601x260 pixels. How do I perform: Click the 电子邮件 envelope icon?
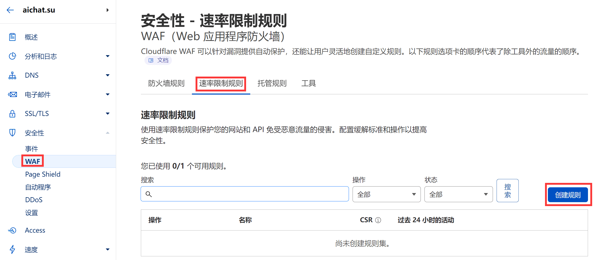click(12, 94)
